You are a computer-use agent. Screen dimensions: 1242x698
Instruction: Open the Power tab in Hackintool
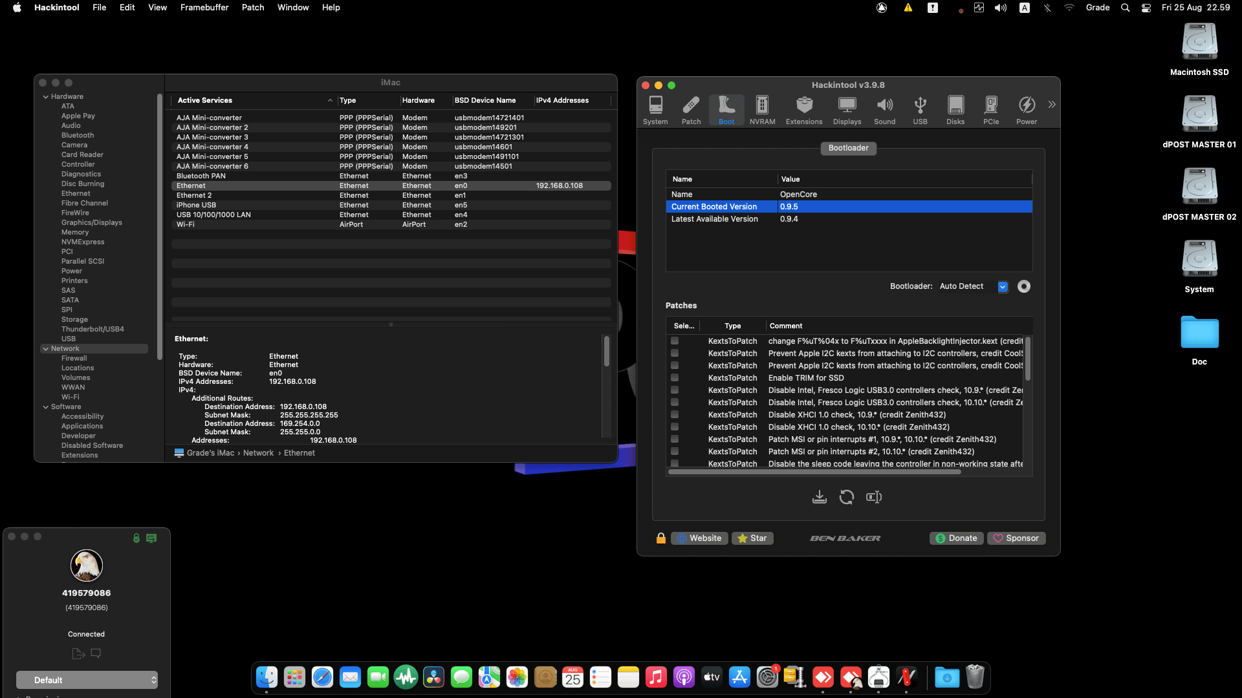coord(1027,110)
